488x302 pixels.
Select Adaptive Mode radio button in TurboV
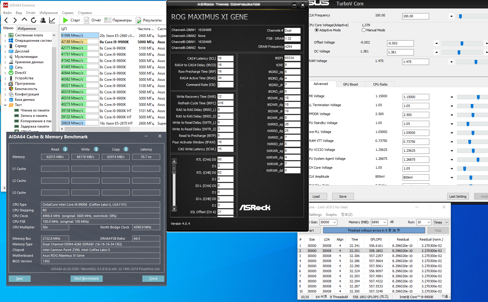click(x=317, y=30)
